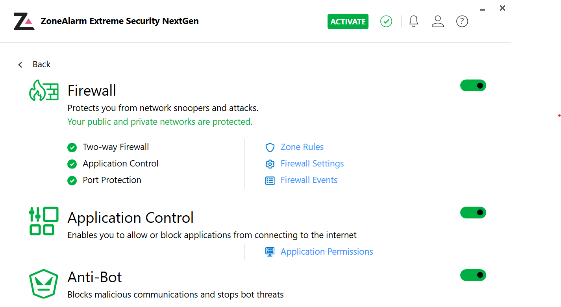Click the back chevron arrow

20,65
